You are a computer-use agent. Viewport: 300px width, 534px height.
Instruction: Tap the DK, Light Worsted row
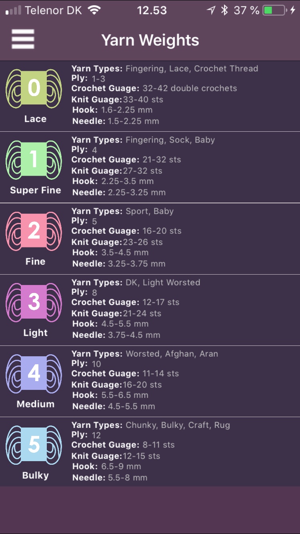click(150, 310)
